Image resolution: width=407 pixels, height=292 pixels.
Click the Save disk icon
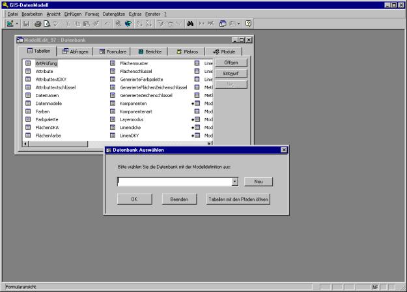tap(27, 23)
